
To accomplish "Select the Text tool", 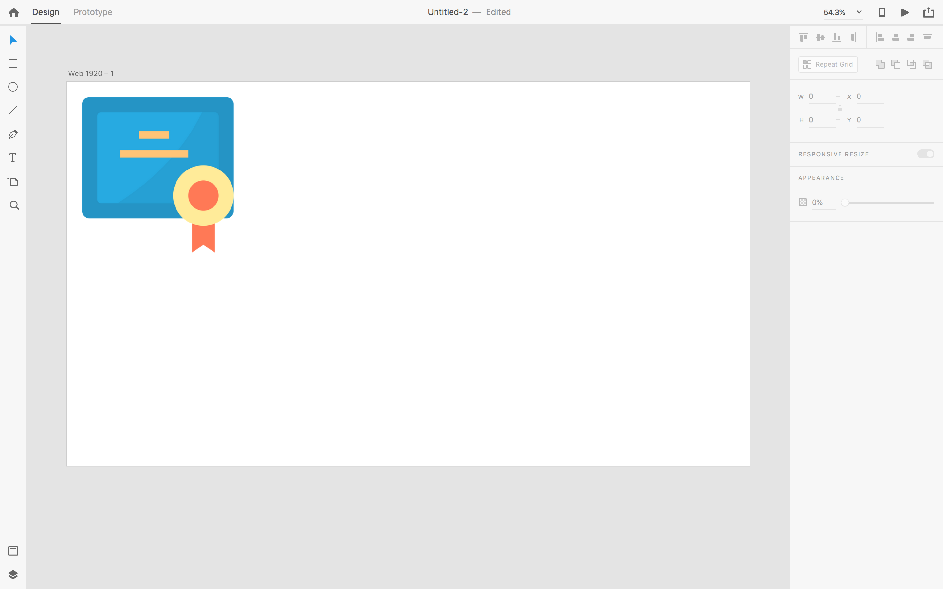I will coord(13,157).
